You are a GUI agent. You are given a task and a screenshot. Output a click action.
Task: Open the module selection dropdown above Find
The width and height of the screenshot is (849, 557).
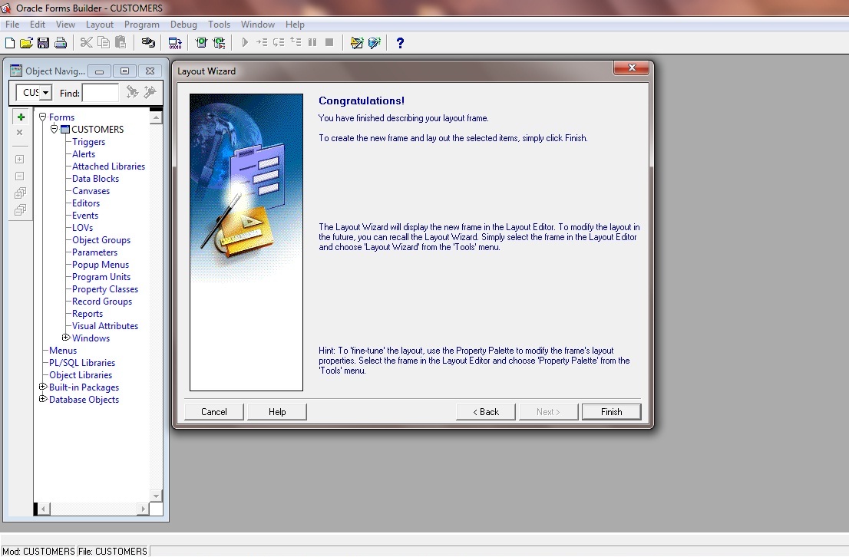pos(46,92)
